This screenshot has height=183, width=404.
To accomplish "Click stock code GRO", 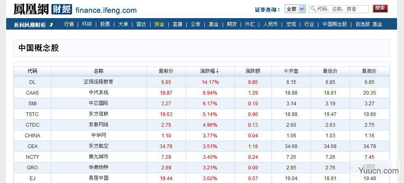I will click(33, 168).
